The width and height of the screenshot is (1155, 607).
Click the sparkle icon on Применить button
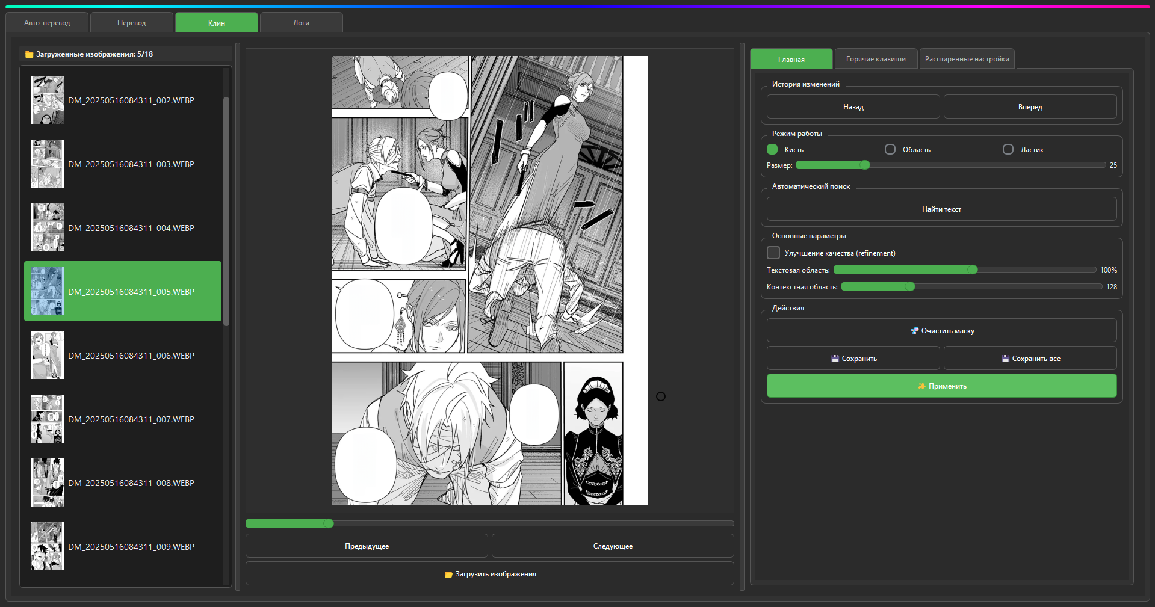[x=921, y=386]
